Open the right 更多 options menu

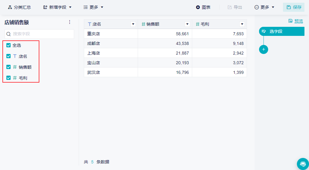265,7
